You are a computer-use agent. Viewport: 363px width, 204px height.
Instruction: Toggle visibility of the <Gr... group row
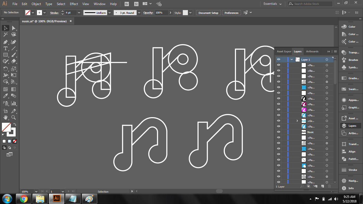[278, 121]
